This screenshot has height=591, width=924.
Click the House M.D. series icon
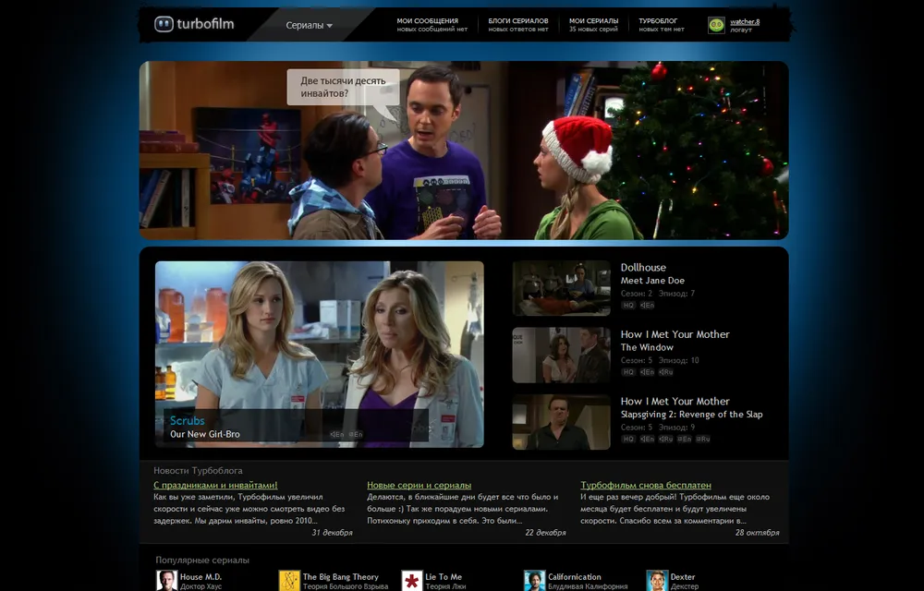(166, 581)
